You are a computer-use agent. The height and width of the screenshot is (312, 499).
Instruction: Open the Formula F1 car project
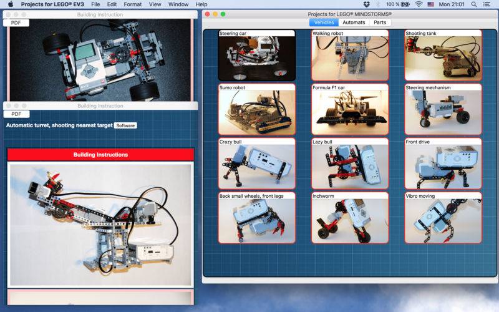coord(350,109)
